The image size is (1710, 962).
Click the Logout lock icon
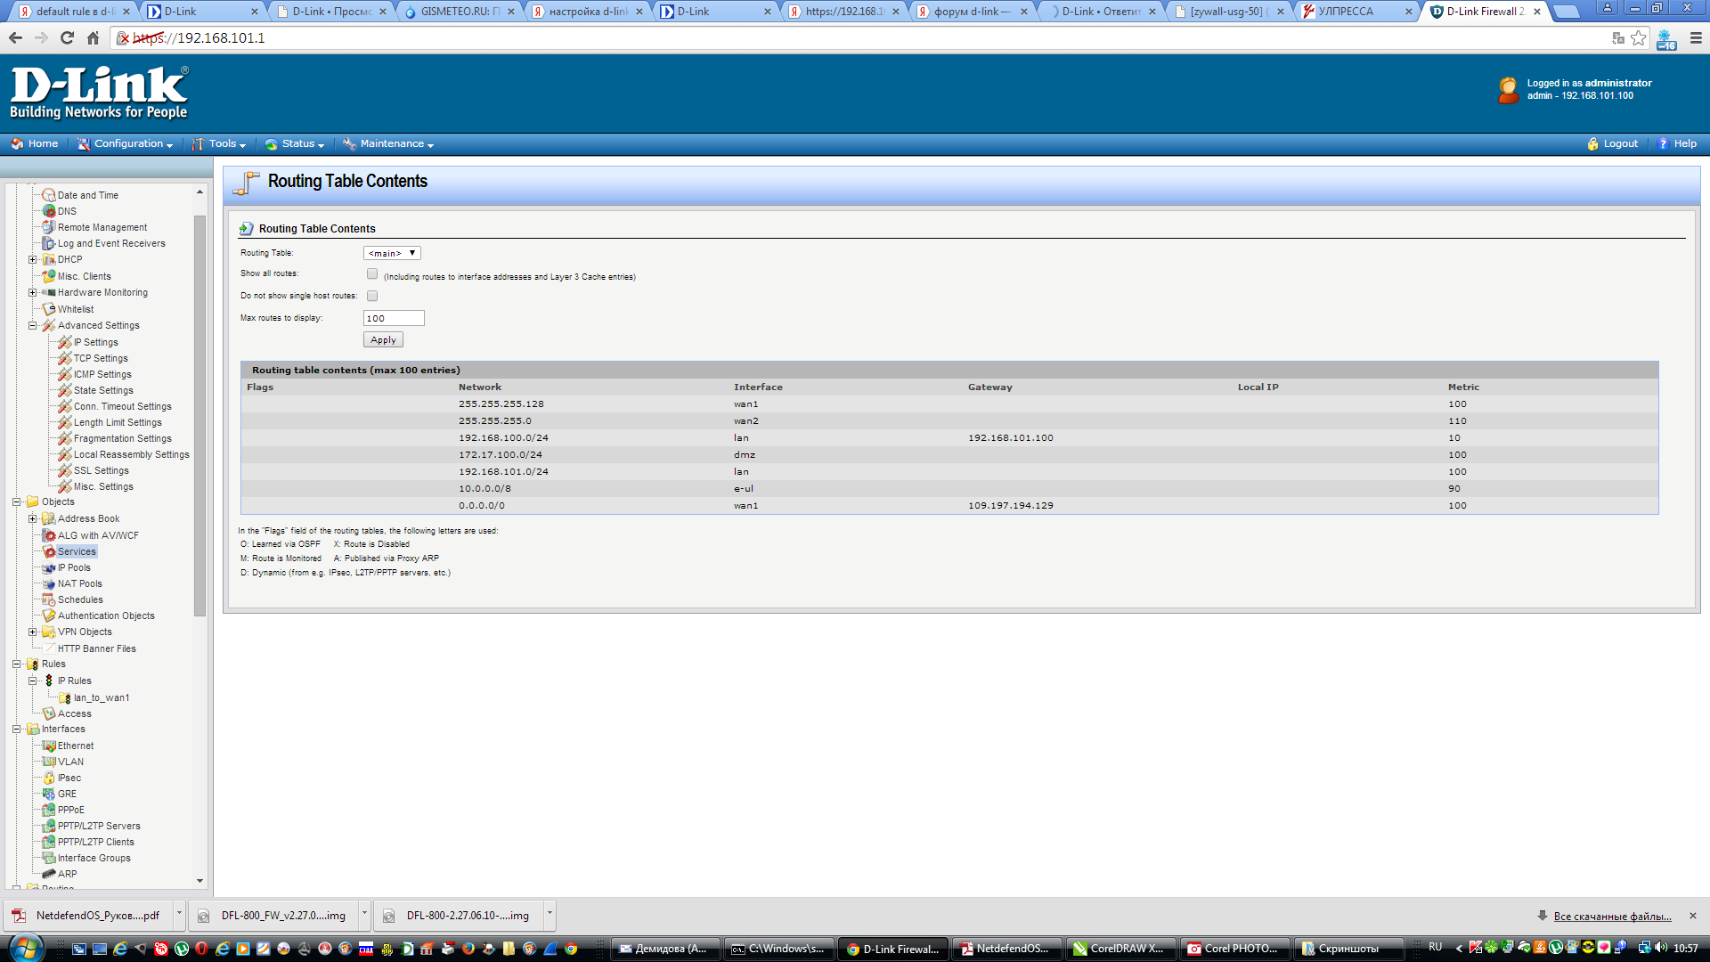click(1592, 143)
